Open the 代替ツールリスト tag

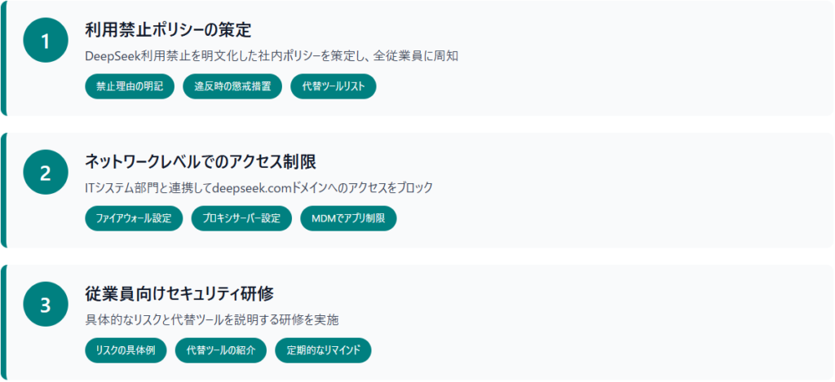[x=333, y=87]
